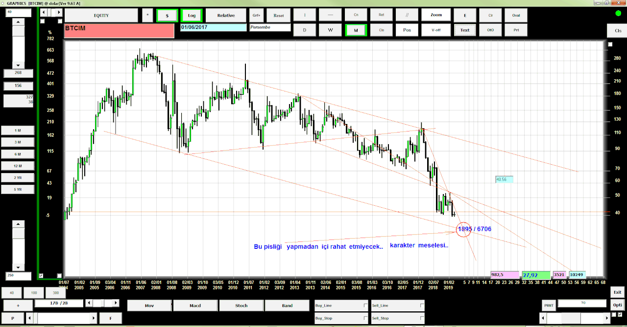Click the Reset button

pos(279,15)
